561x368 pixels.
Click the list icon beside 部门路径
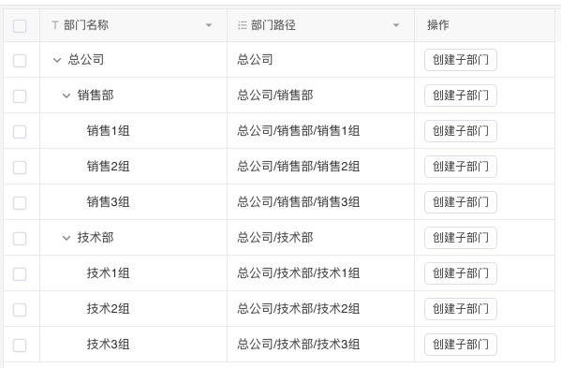(243, 25)
